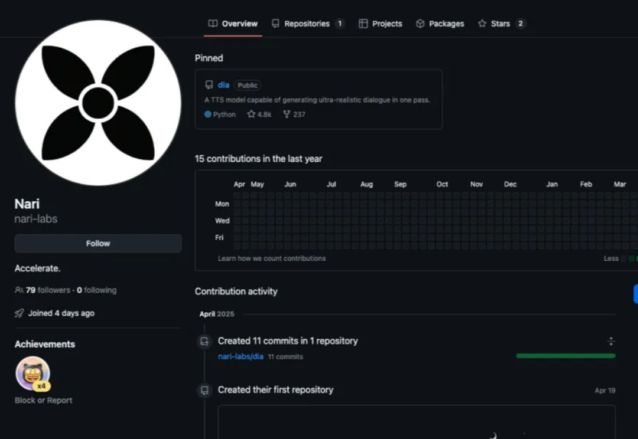The width and height of the screenshot is (638, 439).
Task: Open Learn how we count contributions
Action: [272, 258]
